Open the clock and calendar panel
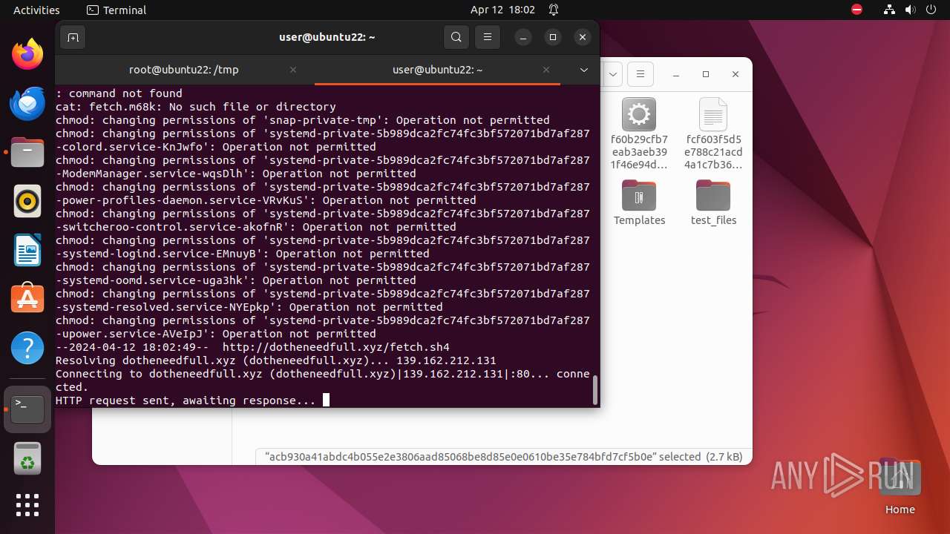Screen dimensions: 950x534 (502, 10)
